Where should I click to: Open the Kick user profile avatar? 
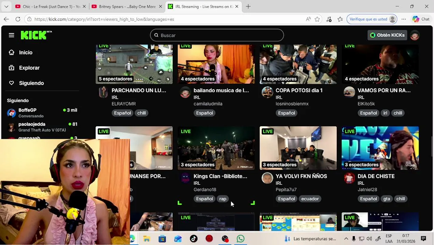click(x=415, y=35)
